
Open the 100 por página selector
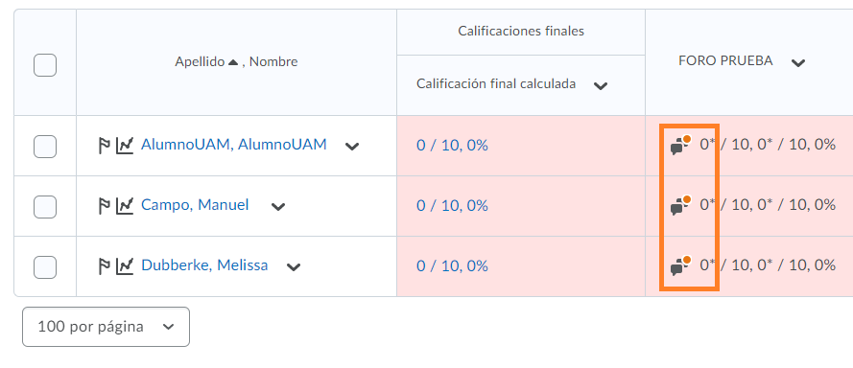pos(107,327)
